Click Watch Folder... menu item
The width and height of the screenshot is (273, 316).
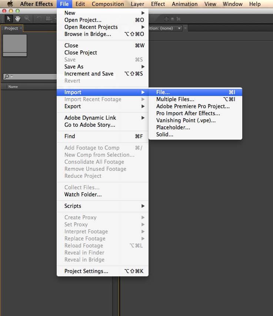point(103,194)
